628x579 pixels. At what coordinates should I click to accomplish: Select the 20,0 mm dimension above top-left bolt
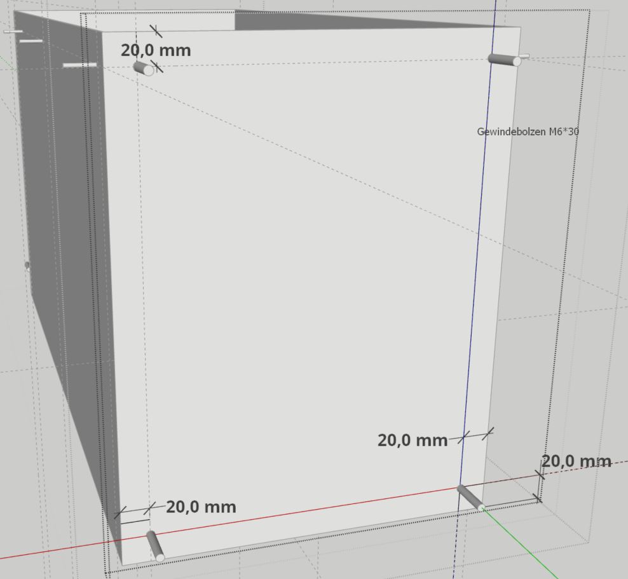156,51
